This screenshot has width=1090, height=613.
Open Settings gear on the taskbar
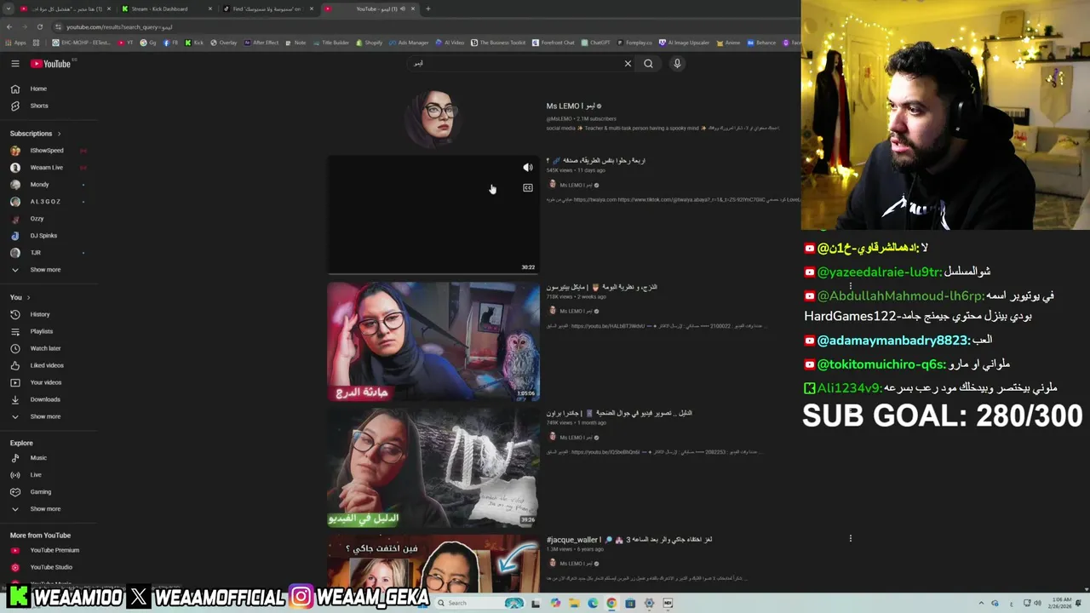(649, 604)
